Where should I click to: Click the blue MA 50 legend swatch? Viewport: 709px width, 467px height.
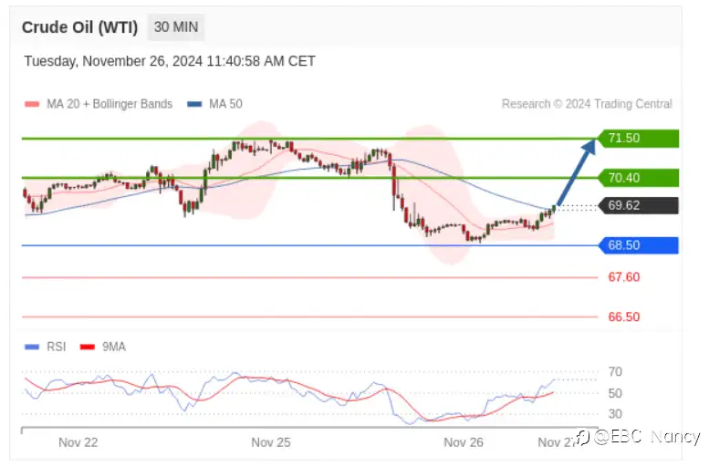(194, 104)
